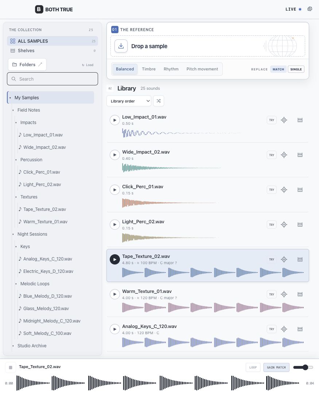Collapse the Field Notes folder
This screenshot has width=319, height=394.
click(13, 110)
